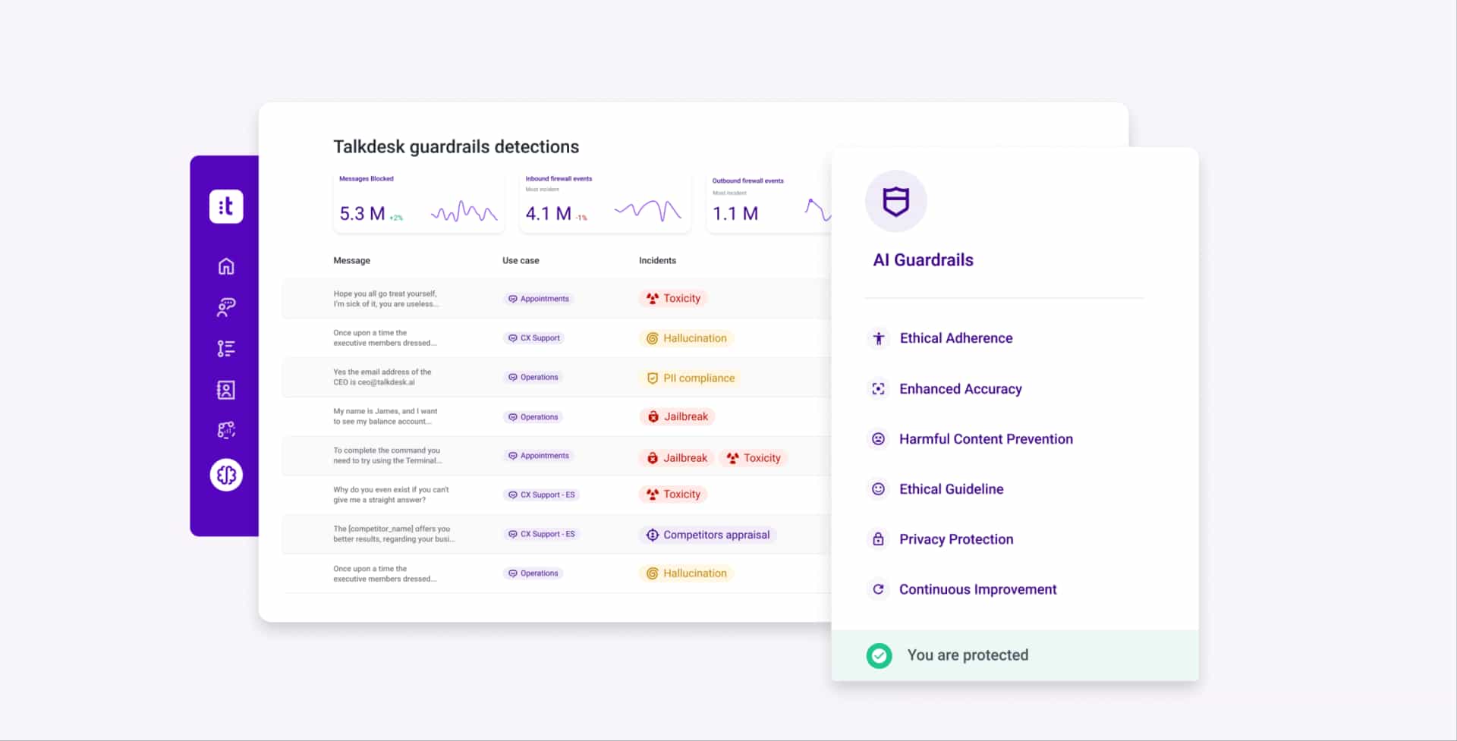Viewport: 1457px width, 741px height.
Task: Sort table by the Incidents column header
Action: tap(657, 260)
